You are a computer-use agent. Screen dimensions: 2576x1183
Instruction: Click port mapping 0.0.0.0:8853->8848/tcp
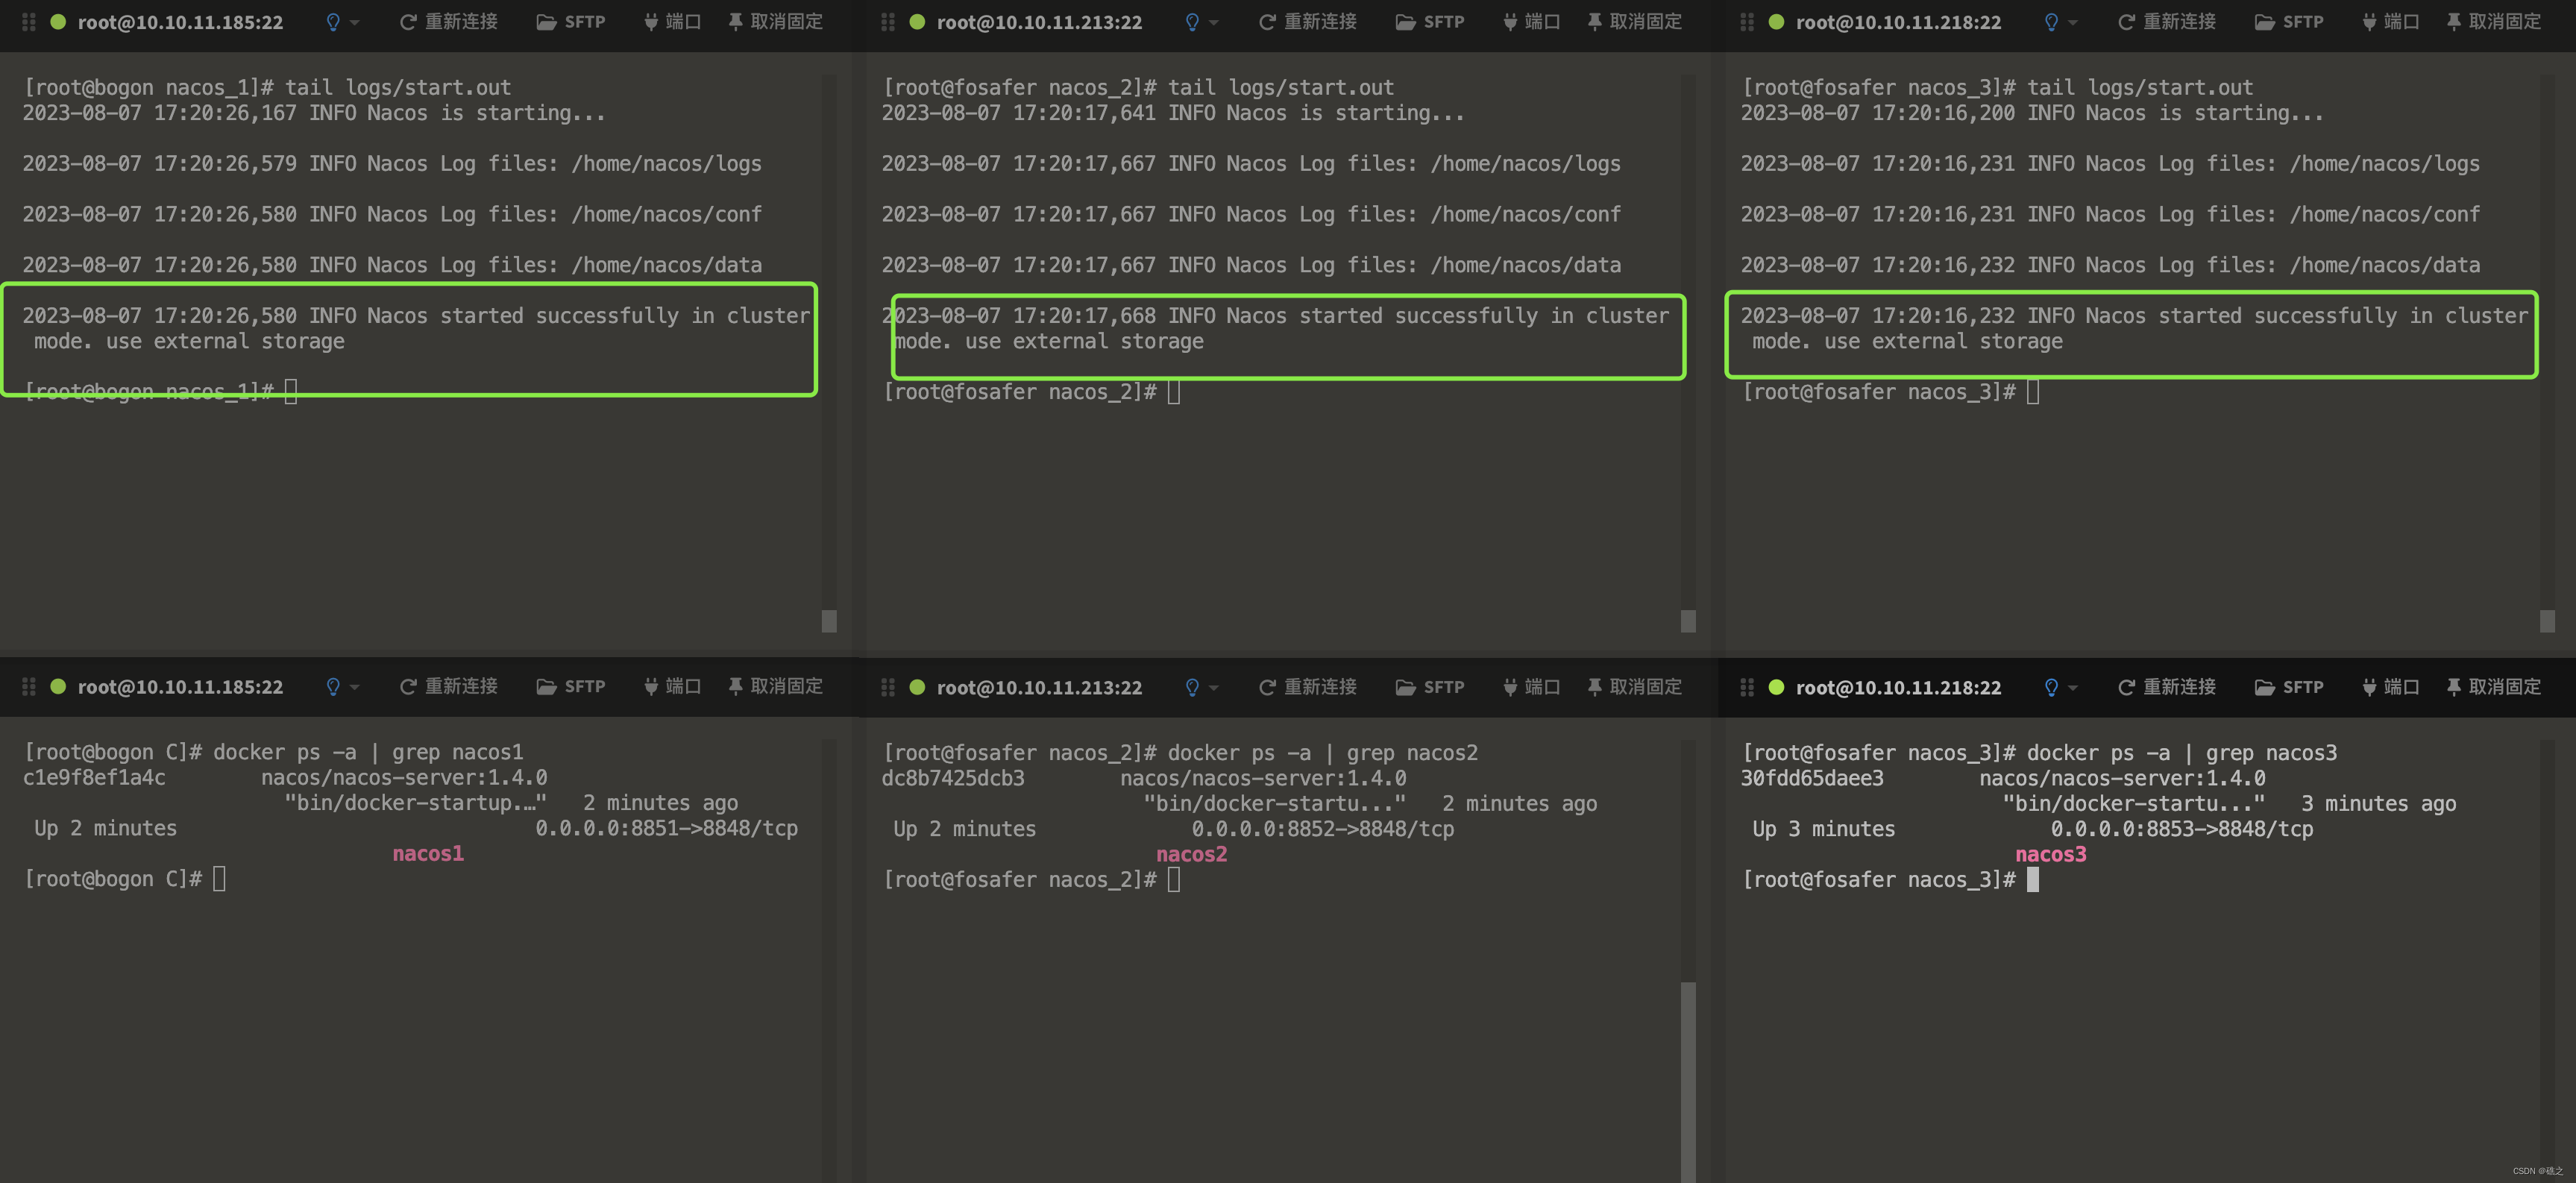click(2181, 830)
